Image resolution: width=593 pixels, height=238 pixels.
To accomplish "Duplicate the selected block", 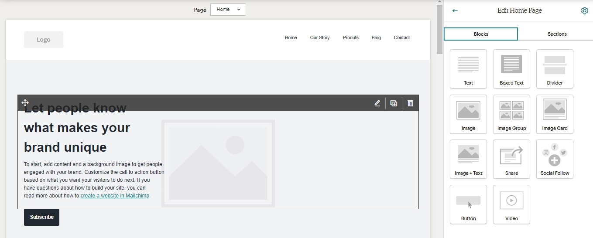I will pyautogui.click(x=394, y=103).
